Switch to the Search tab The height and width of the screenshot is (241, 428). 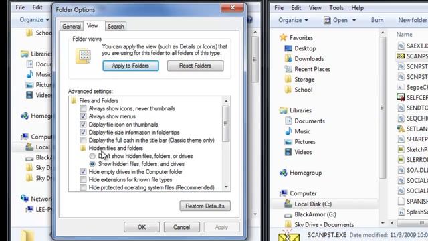(116, 27)
